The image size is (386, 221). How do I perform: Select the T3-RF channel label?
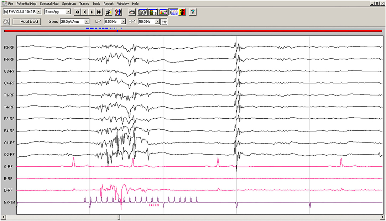(x=9, y=95)
